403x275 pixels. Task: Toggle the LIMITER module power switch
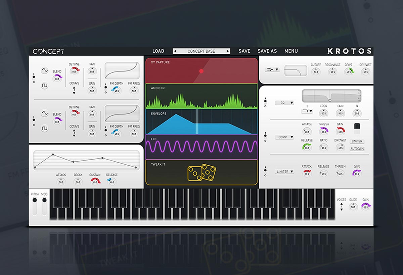pos(265,171)
